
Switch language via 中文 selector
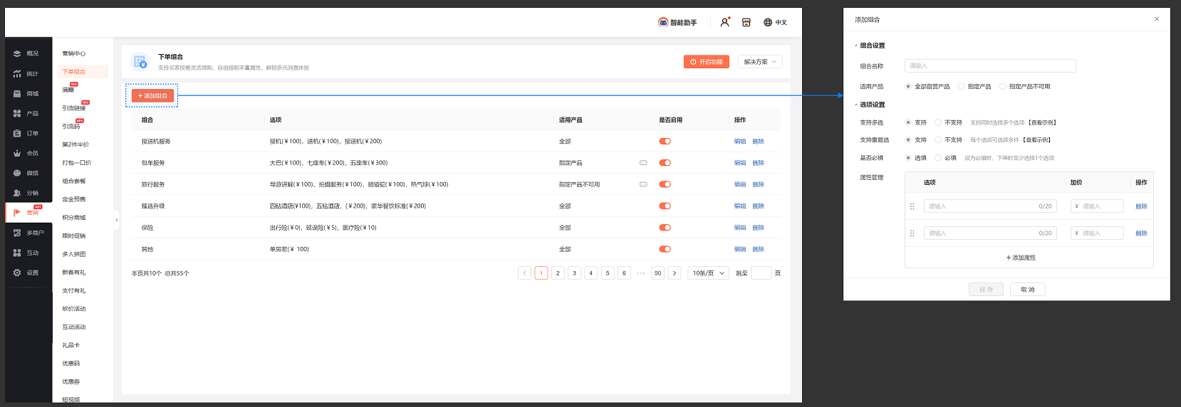click(776, 23)
